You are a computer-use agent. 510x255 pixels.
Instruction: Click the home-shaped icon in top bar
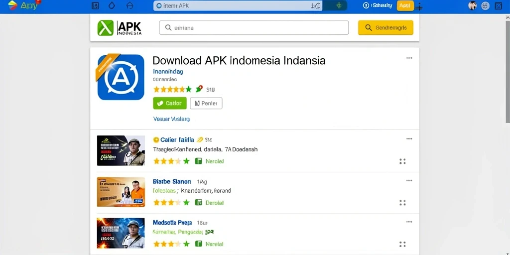[129, 5]
